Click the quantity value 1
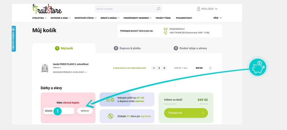 click(x=159, y=68)
